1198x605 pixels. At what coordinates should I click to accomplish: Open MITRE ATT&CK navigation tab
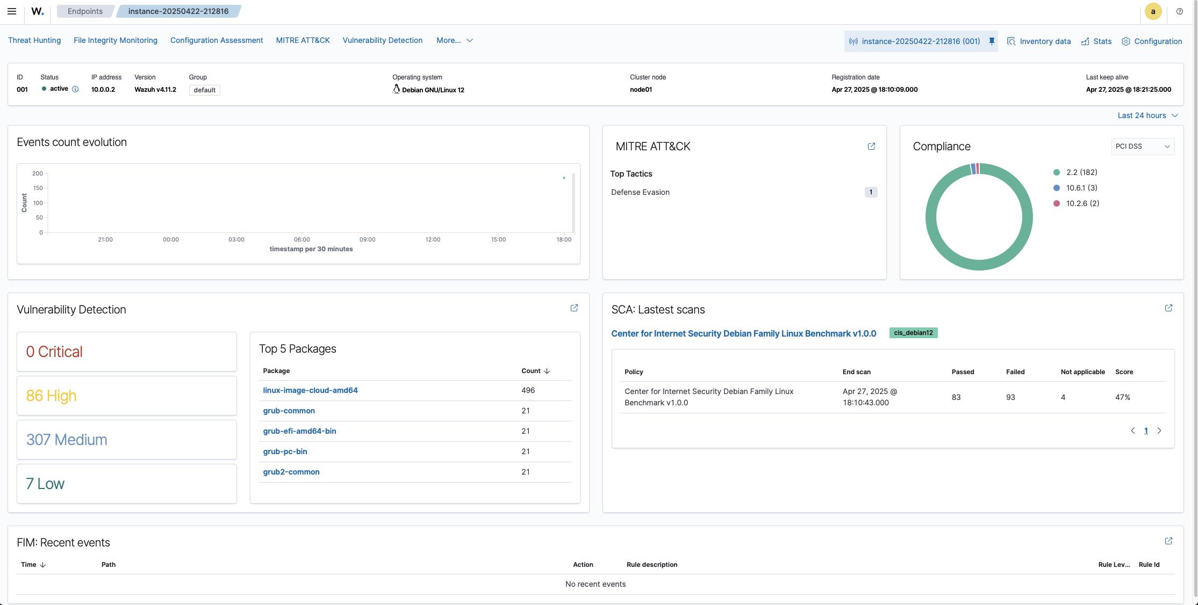303,40
